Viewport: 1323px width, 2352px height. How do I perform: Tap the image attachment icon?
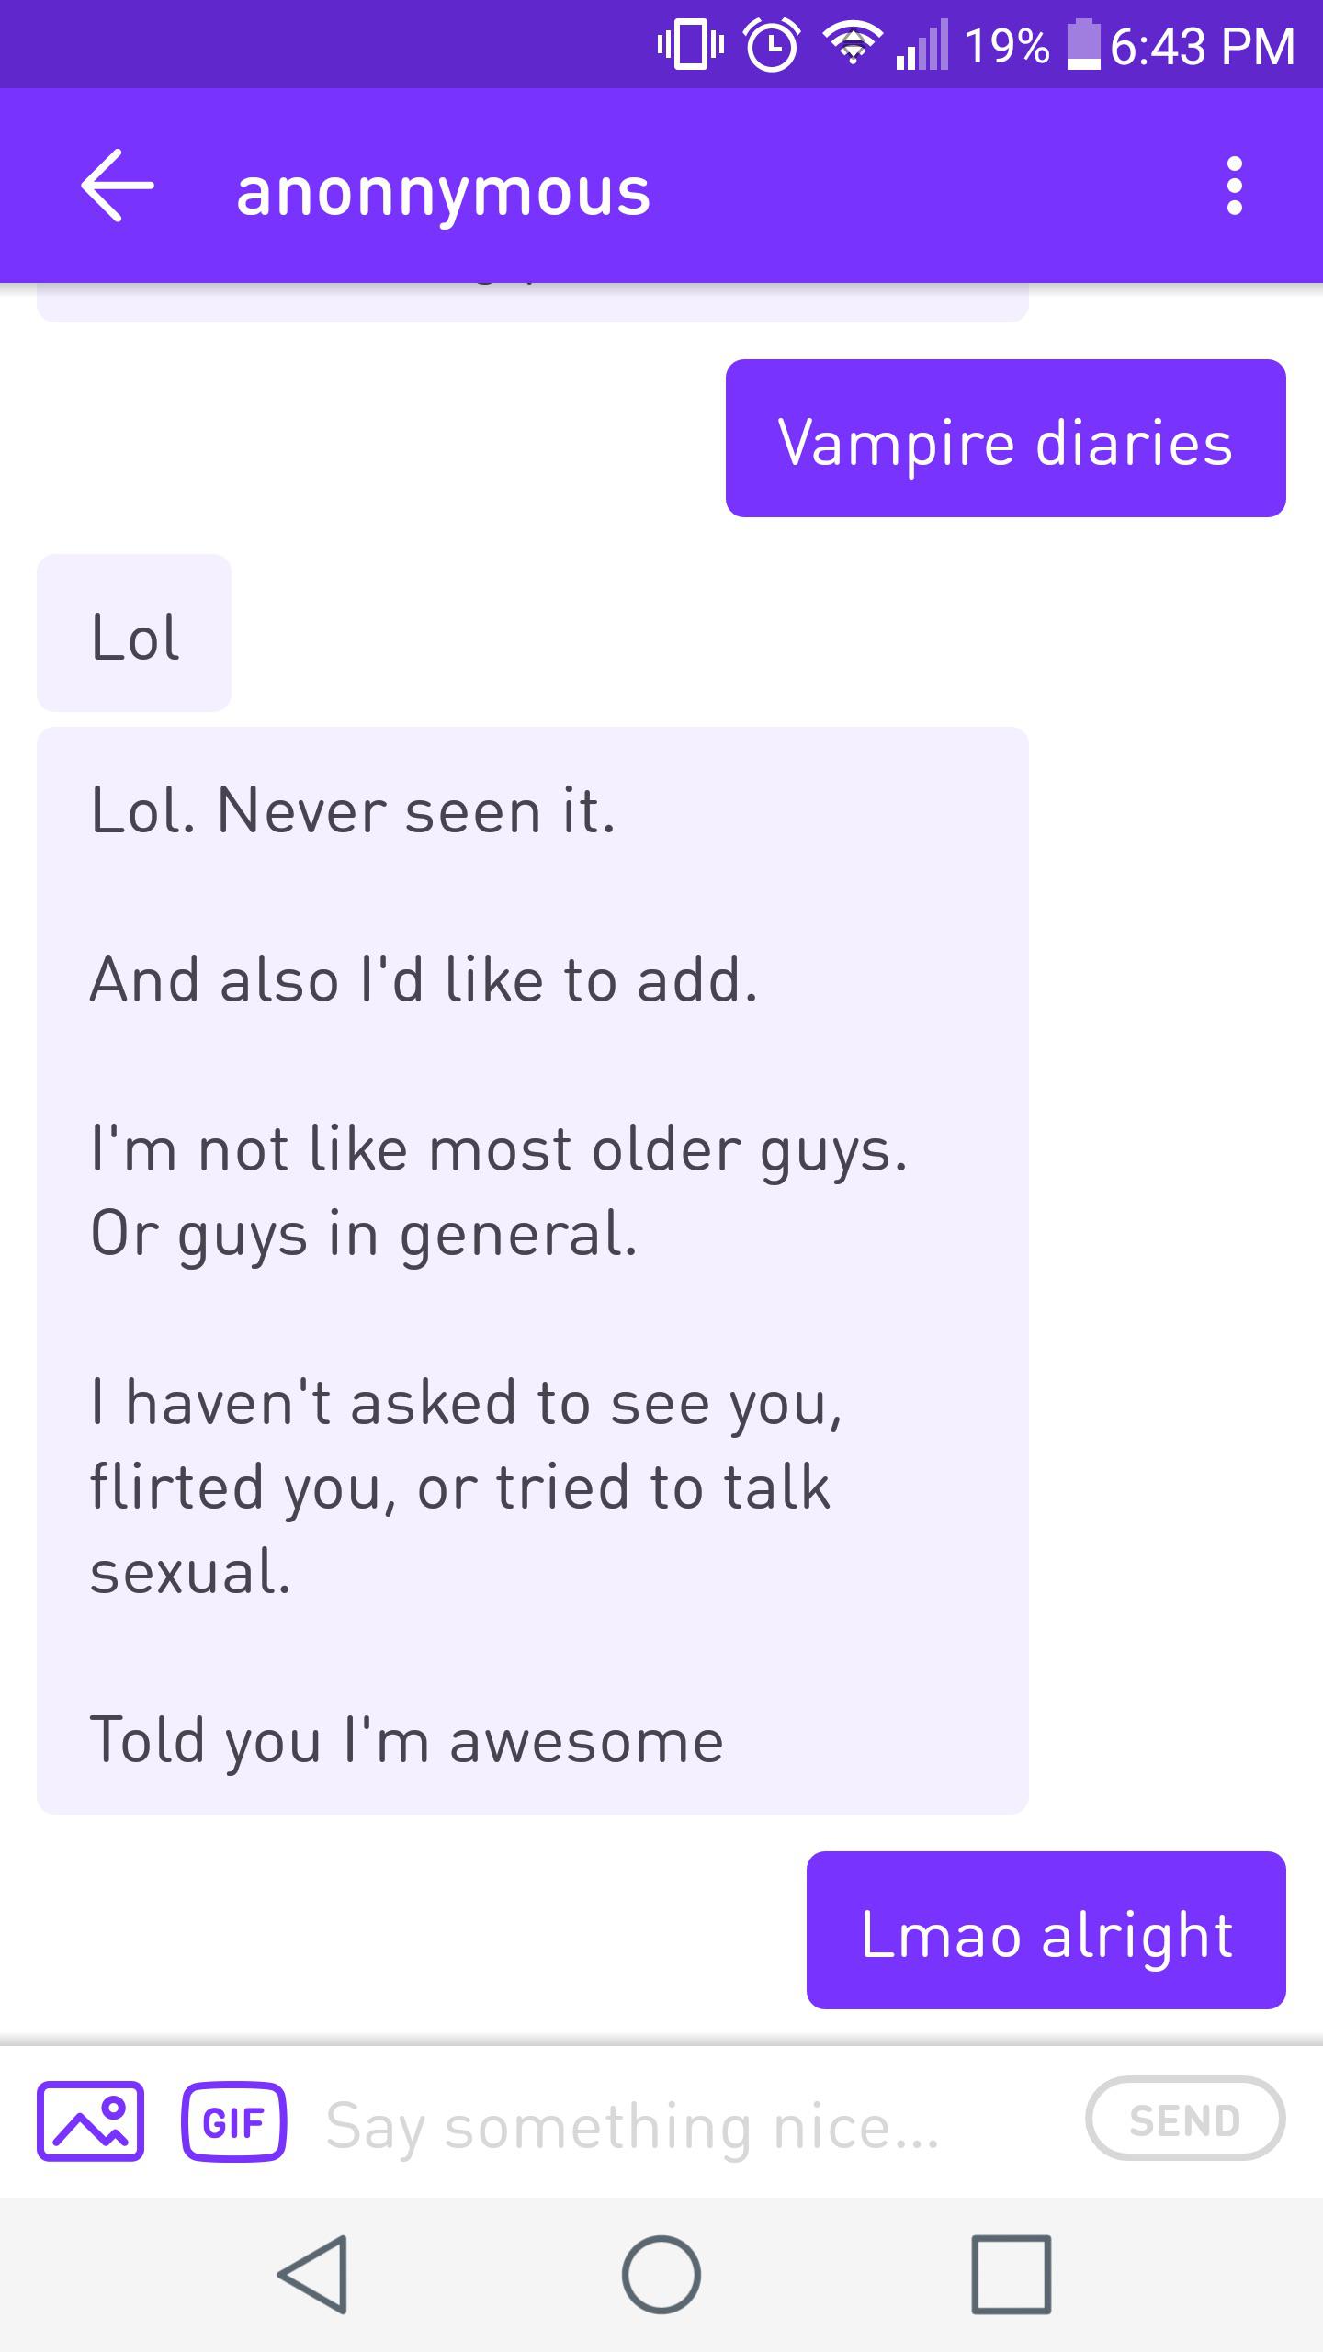click(x=90, y=2120)
